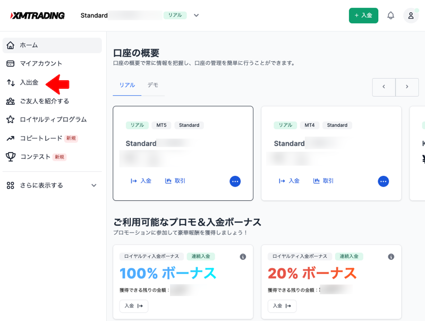This screenshot has width=425, height=321.
Task: Click 入金 on MT5 Standard card
Action: pos(141,181)
